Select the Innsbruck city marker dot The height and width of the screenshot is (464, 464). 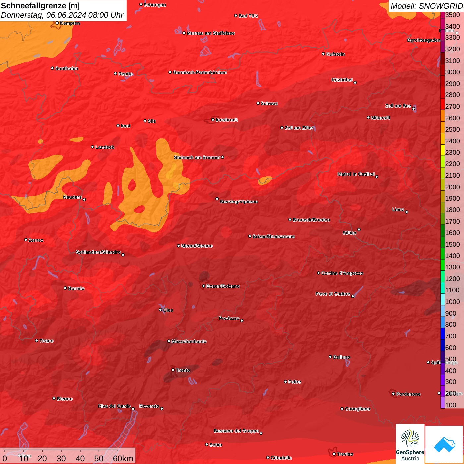213,120
